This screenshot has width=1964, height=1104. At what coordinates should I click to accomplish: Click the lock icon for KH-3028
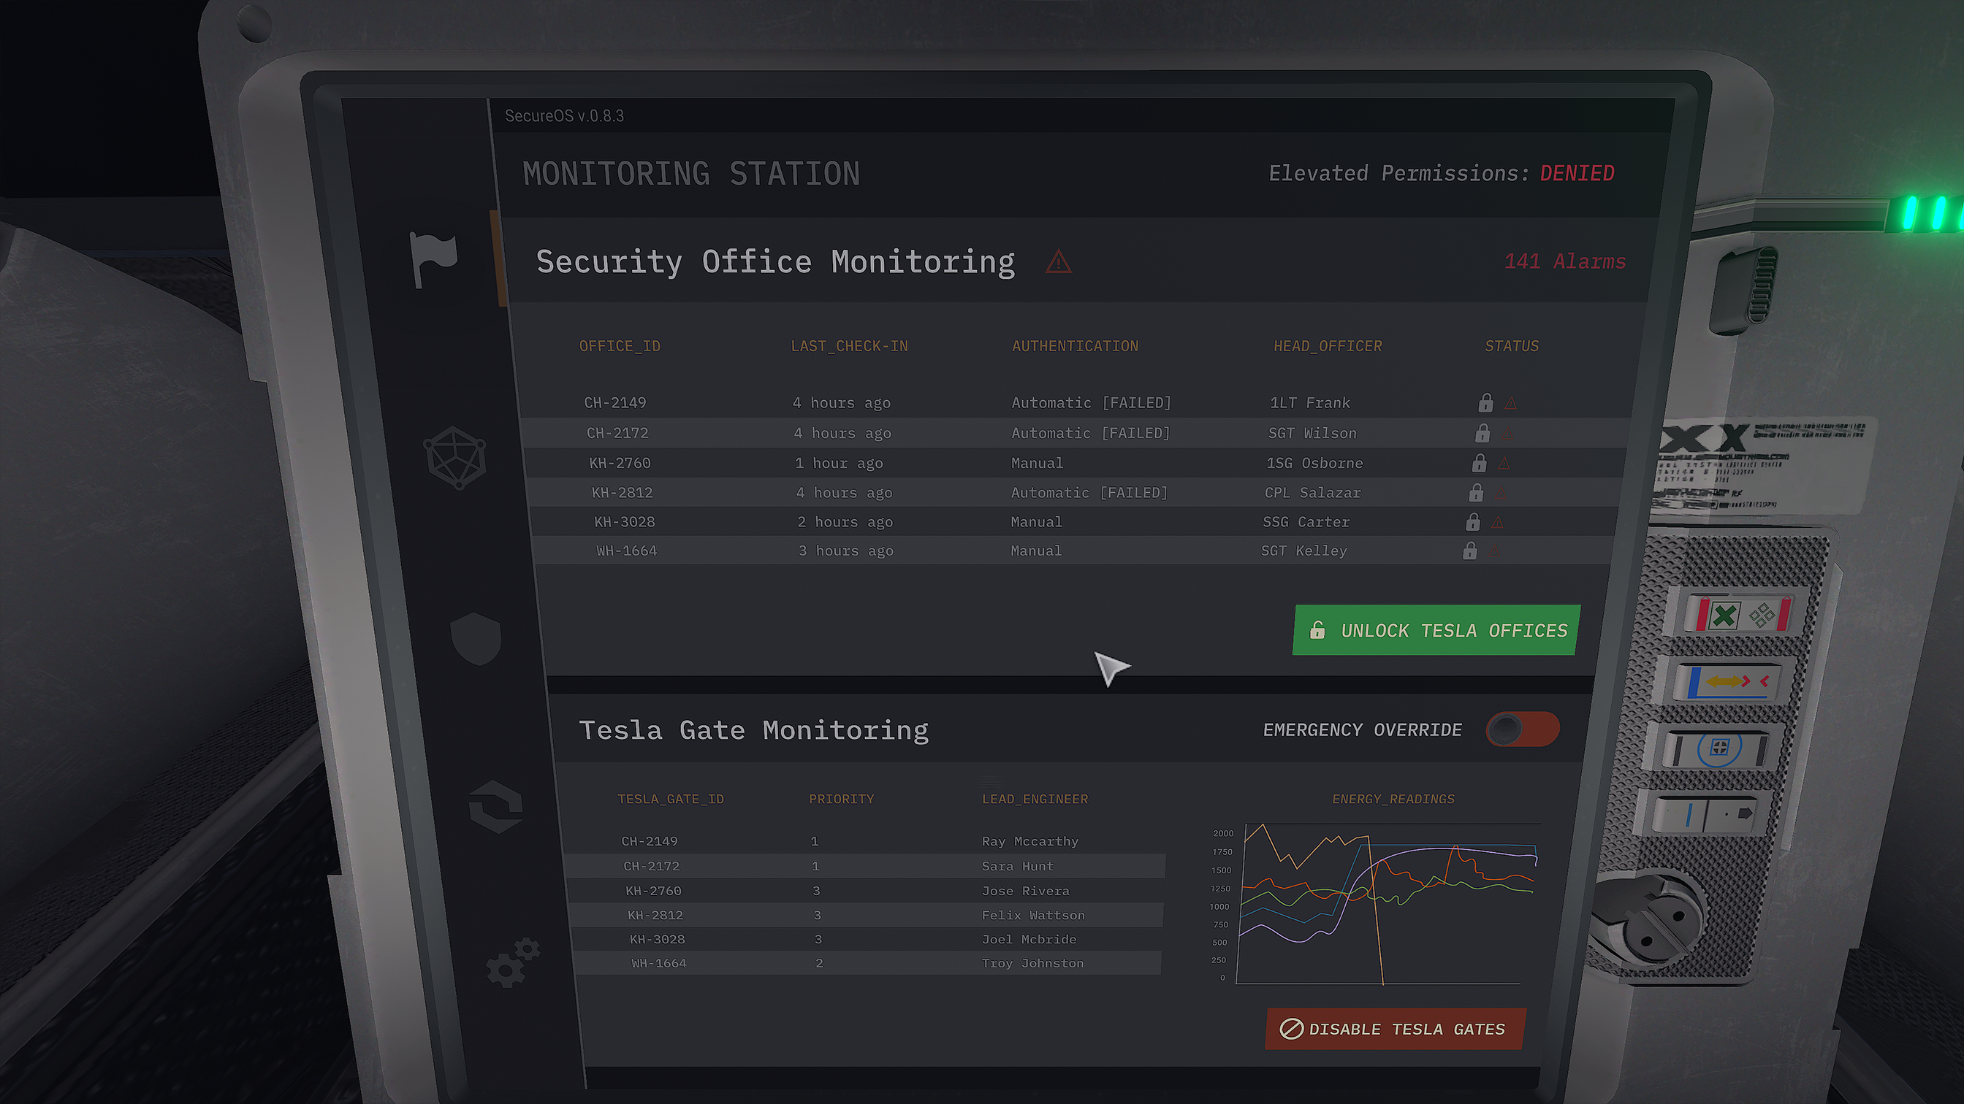1473,521
